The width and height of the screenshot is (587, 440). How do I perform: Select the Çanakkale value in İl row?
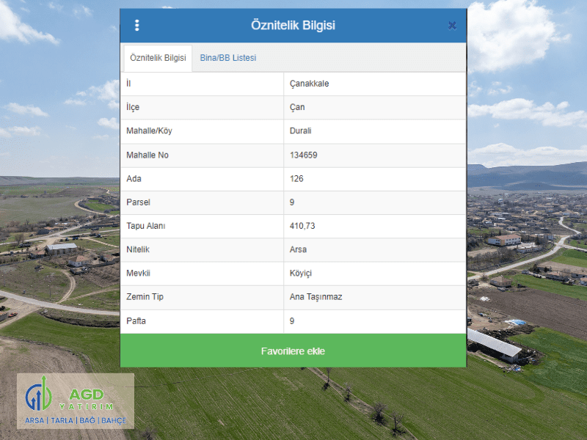[309, 84]
